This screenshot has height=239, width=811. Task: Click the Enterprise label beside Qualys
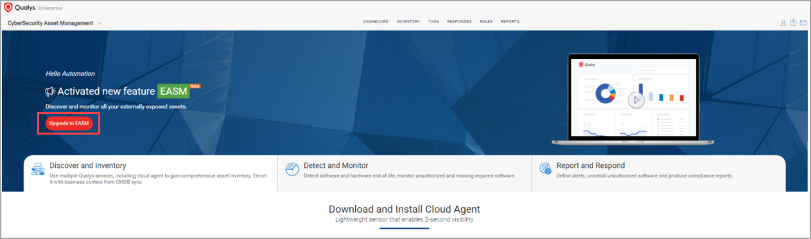tap(49, 8)
